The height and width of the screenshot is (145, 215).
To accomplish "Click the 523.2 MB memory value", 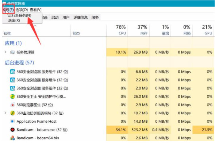I will tap(139, 130).
